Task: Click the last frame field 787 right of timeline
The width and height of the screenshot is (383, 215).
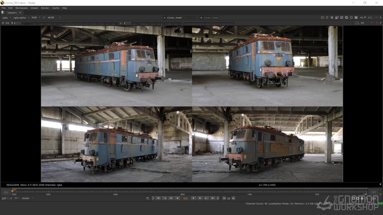Action: (x=374, y=193)
